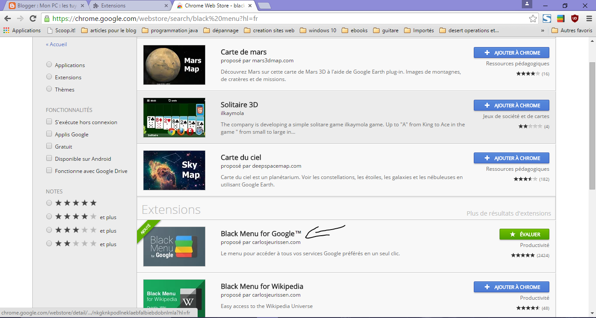Open the 'Carte de mars' title
This screenshot has width=596, height=318.
243,52
